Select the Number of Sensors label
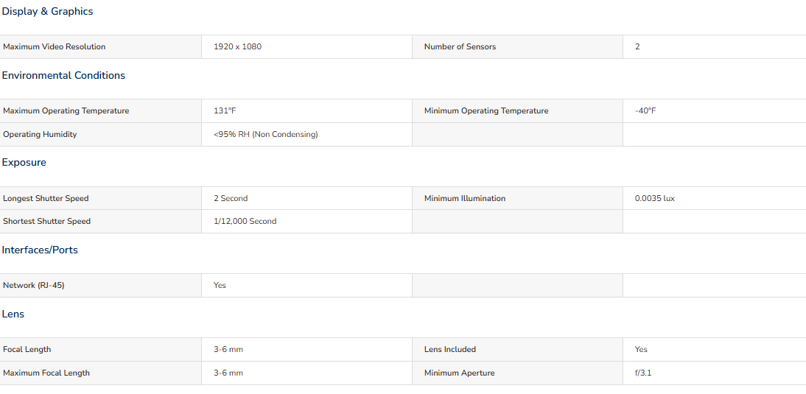806x394 pixels. pos(460,46)
